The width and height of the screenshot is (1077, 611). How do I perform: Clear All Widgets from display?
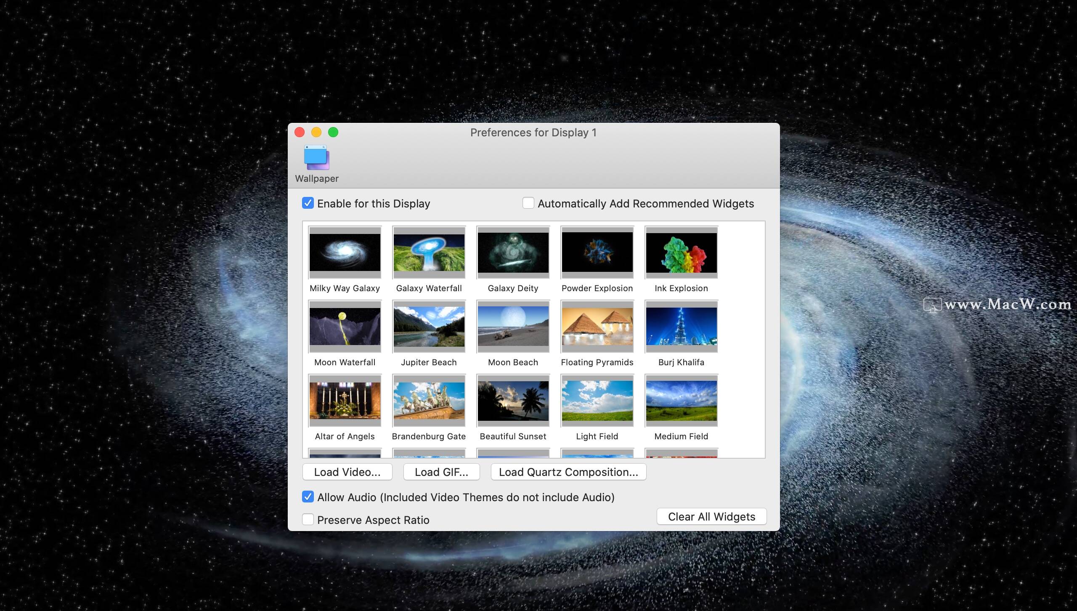[711, 515]
